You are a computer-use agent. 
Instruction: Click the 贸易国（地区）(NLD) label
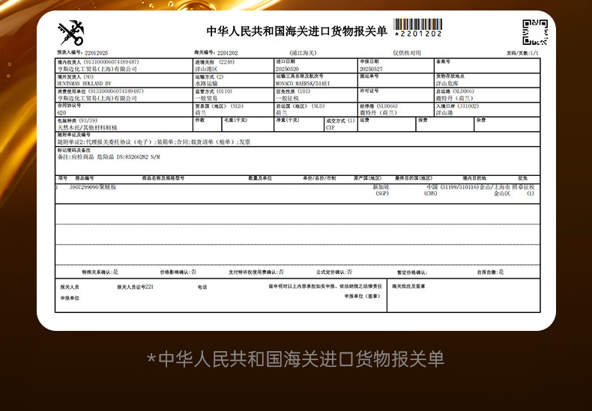click(219, 106)
